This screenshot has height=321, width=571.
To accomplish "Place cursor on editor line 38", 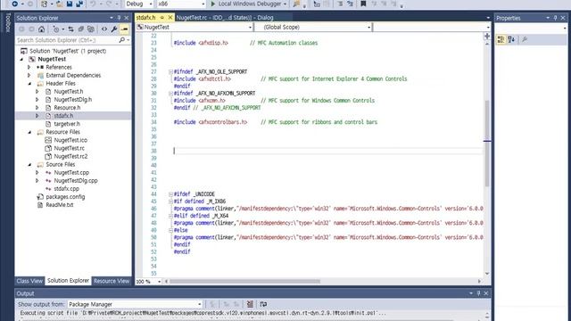I will pyautogui.click(x=327, y=151).
